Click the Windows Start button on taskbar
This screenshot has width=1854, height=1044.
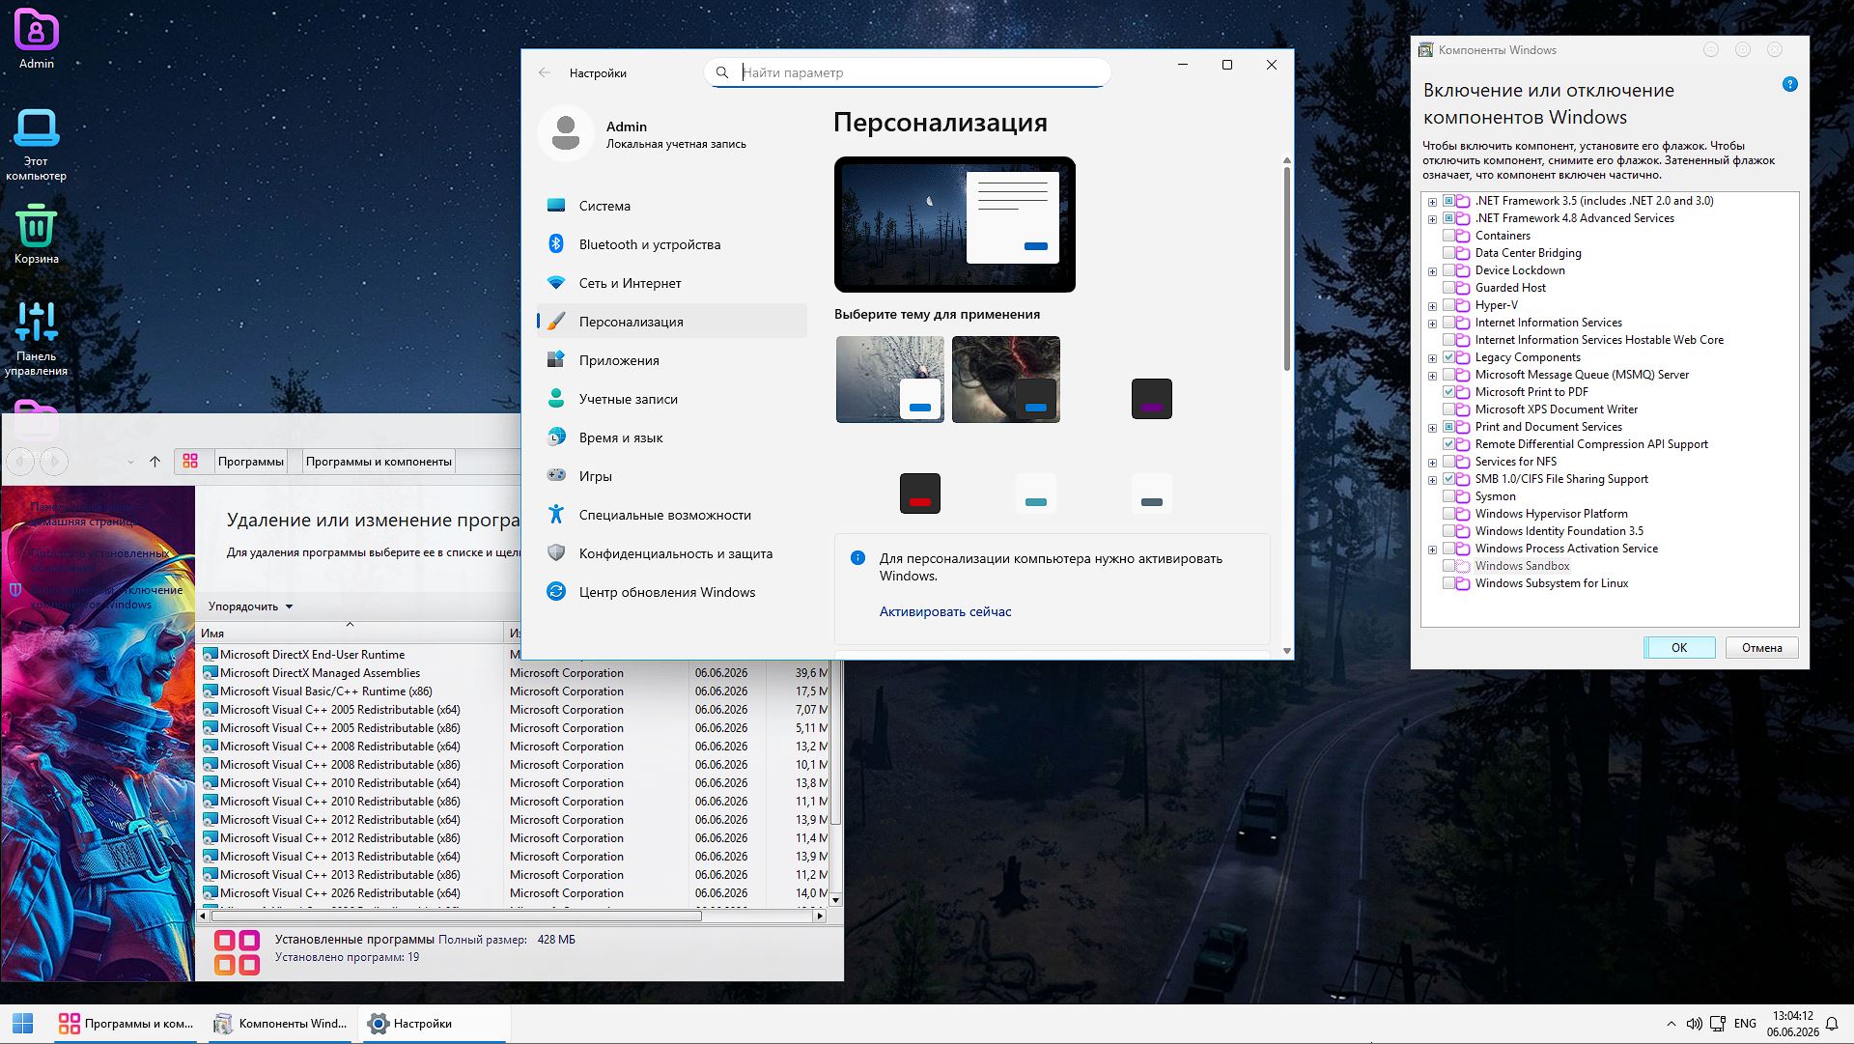[x=23, y=1024]
